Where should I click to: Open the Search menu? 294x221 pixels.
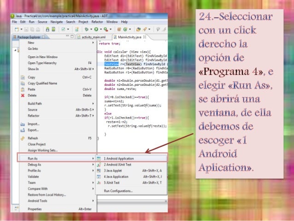[71, 22]
